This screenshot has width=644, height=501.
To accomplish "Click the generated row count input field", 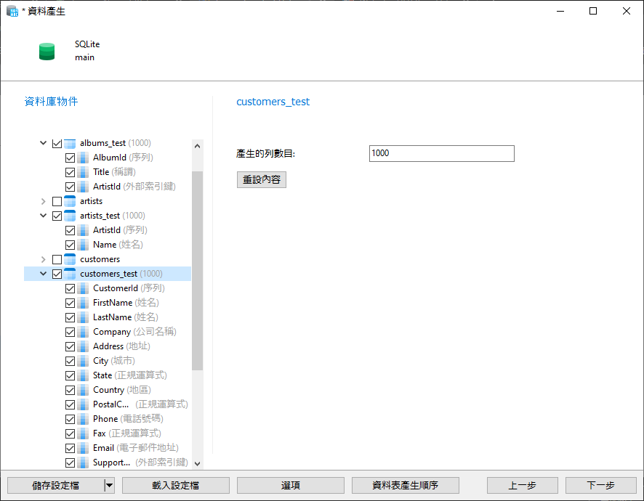I will tap(440, 153).
